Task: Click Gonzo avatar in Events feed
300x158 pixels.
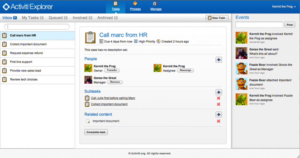Action: (241, 53)
